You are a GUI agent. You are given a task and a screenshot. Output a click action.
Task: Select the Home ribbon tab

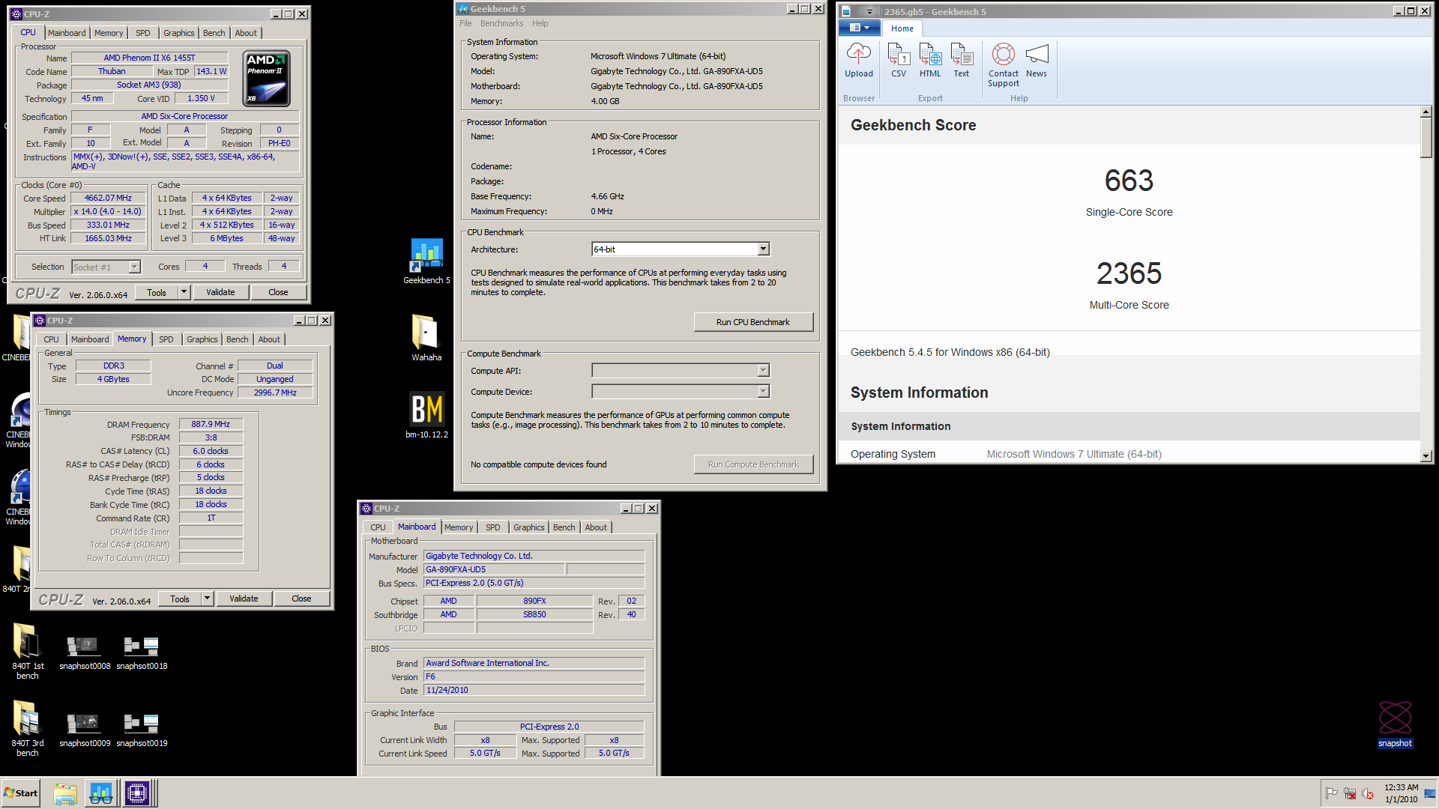(902, 28)
